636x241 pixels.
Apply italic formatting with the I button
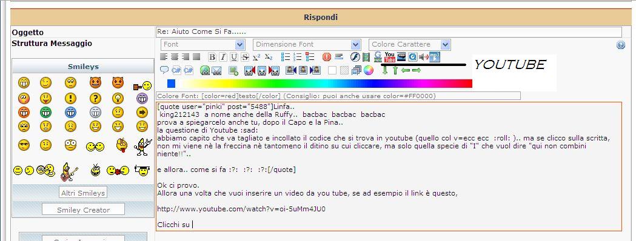tap(223, 57)
